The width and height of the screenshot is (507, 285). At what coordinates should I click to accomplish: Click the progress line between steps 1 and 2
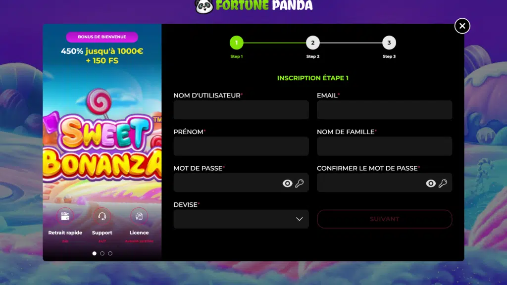tap(274, 43)
